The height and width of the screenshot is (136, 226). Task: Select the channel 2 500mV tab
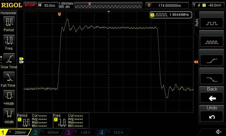47,132
